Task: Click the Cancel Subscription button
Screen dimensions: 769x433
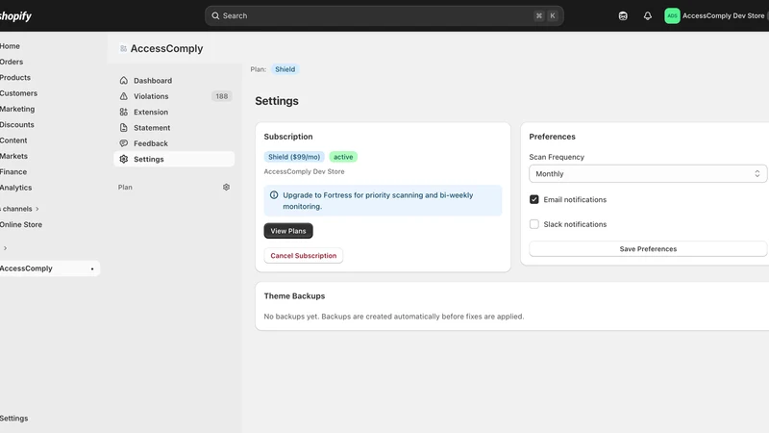Action: coord(304,255)
